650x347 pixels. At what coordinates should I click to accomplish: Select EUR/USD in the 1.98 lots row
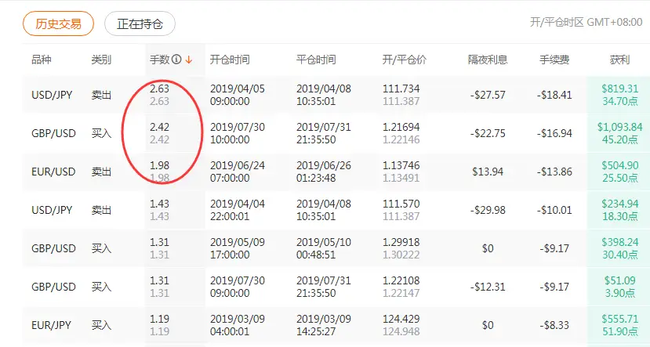click(x=53, y=172)
